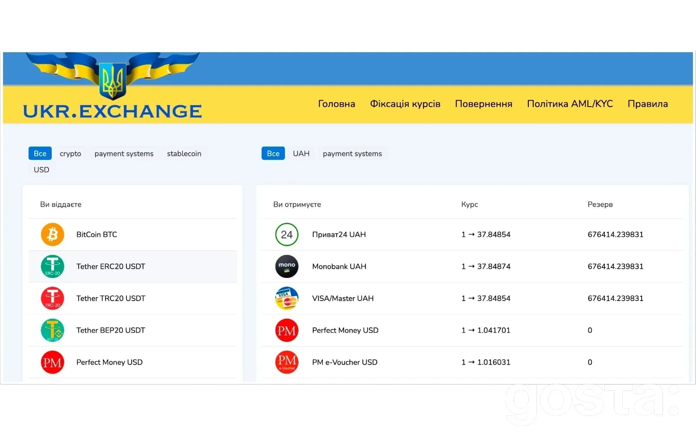Click the Monobank black icon
Image resolution: width=696 pixels, height=435 pixels.
(287, 266)
